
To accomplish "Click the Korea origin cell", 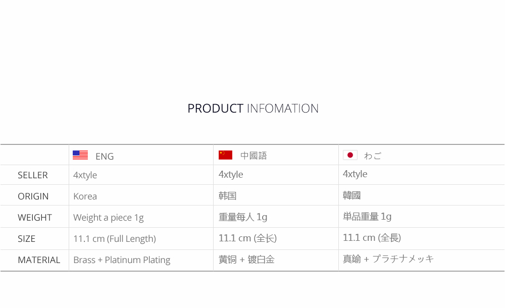I will (85, 196).
